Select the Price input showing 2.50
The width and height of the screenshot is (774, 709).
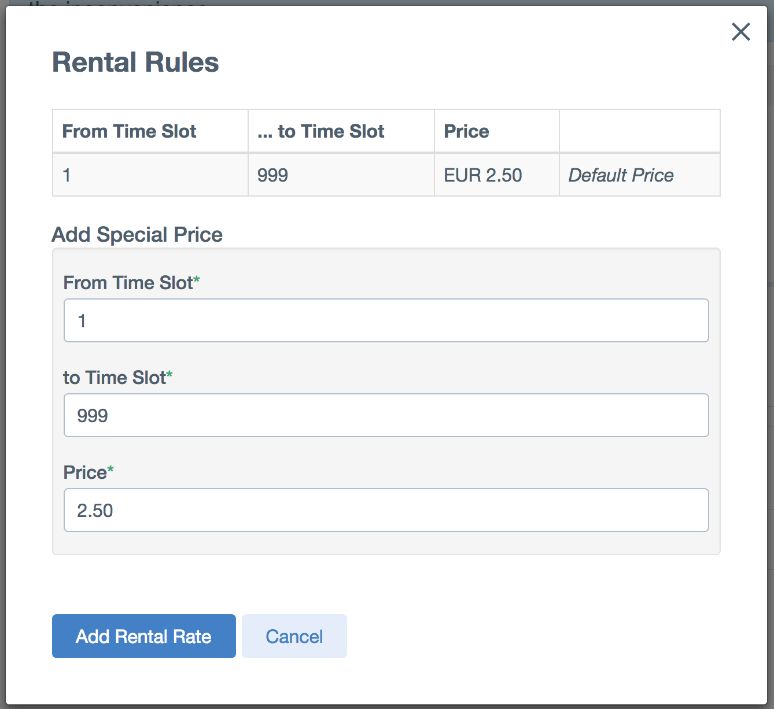point(386,510)
